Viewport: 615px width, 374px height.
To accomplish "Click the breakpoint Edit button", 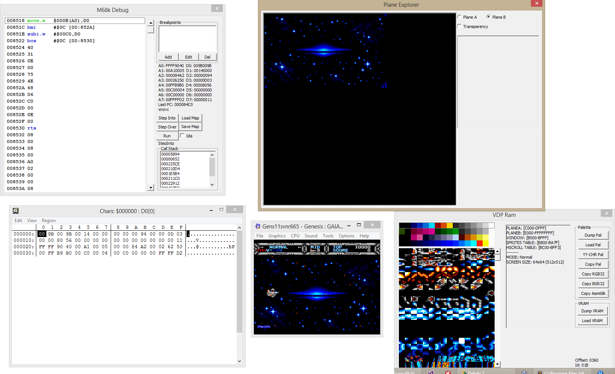I will 188,57.
